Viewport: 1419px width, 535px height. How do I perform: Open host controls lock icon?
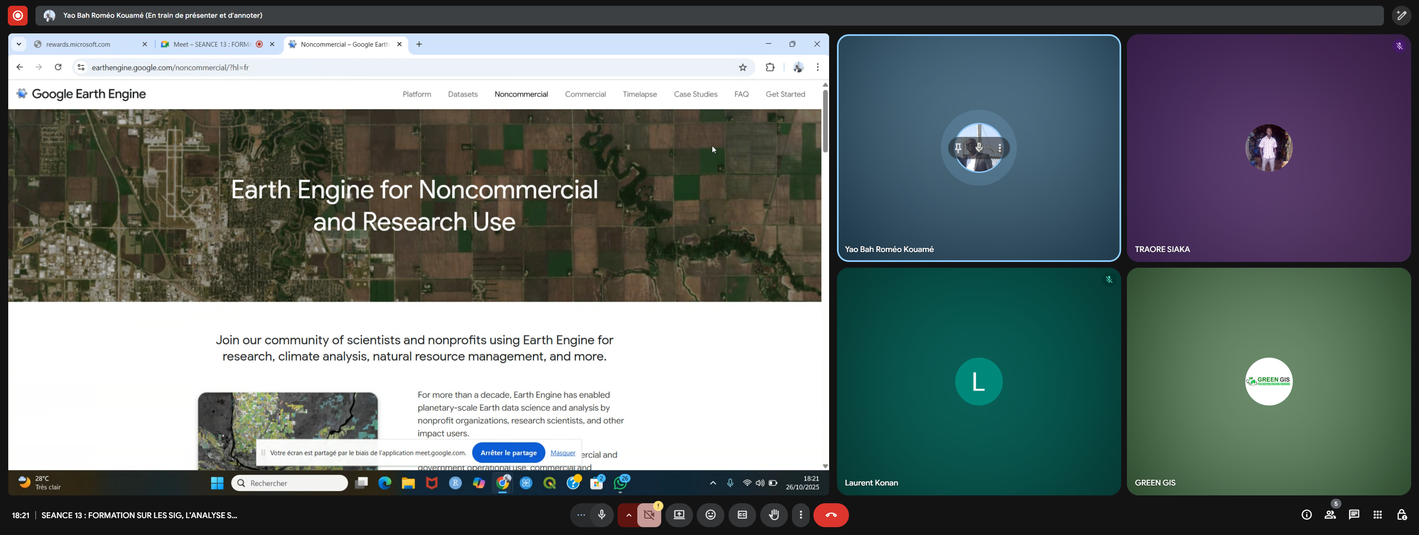pyautogui.click(x=1401, y=515)
